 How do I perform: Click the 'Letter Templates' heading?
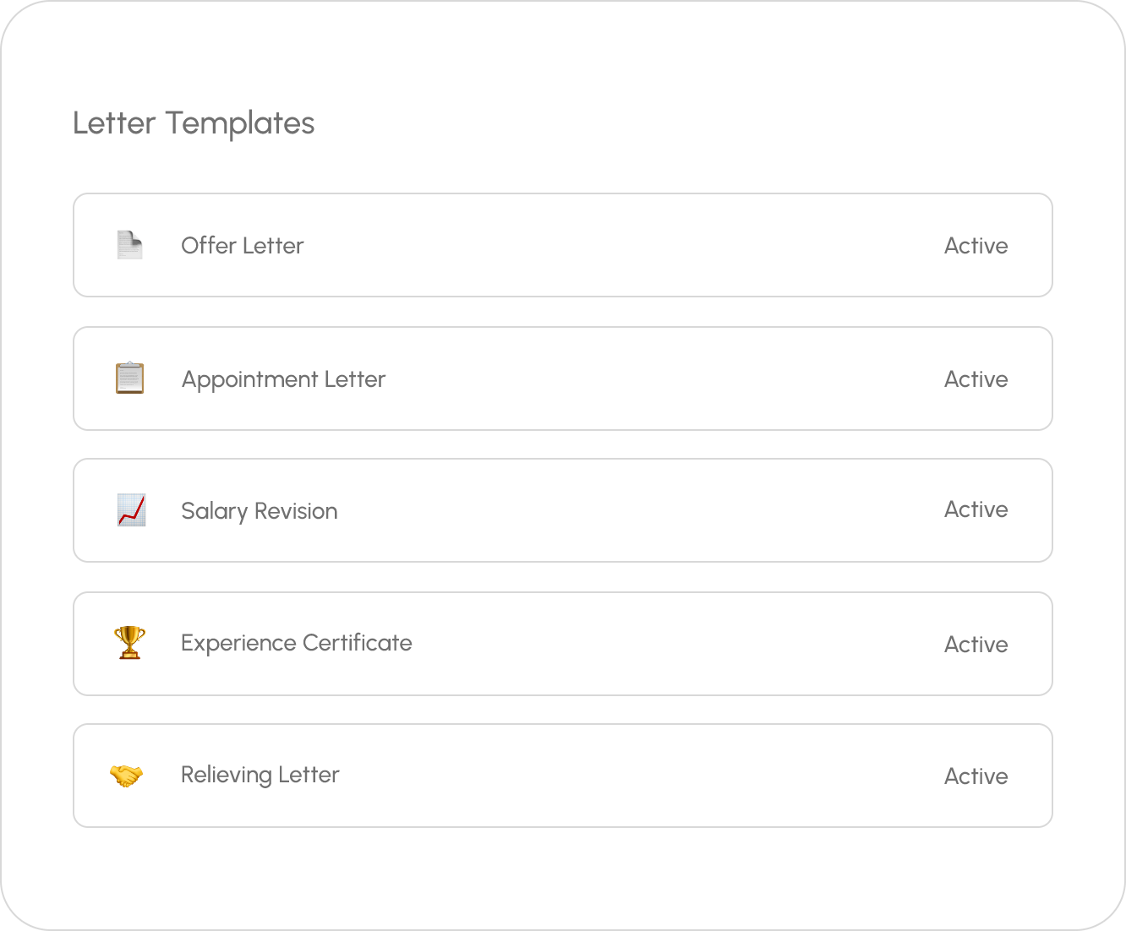194,123
